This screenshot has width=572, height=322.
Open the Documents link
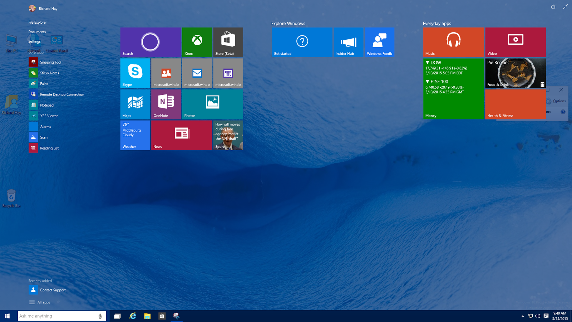tap(37, 32)
